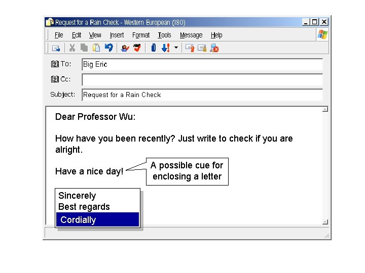Select Sincerely from the closing list
The height and width of the screenshot is (273, 365).
[x=77, y=196]
